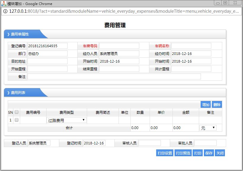Click the 打印 button
Viewport: 243px width, 171px height.
[x=197, y=153]
